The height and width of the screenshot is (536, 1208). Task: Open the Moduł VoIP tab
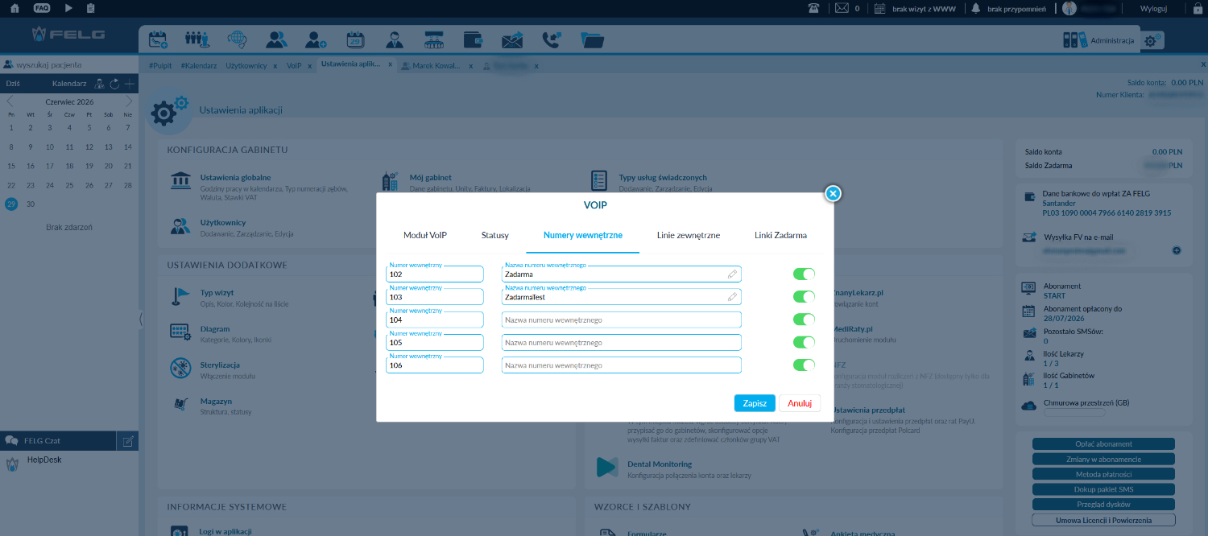point(425,235)
